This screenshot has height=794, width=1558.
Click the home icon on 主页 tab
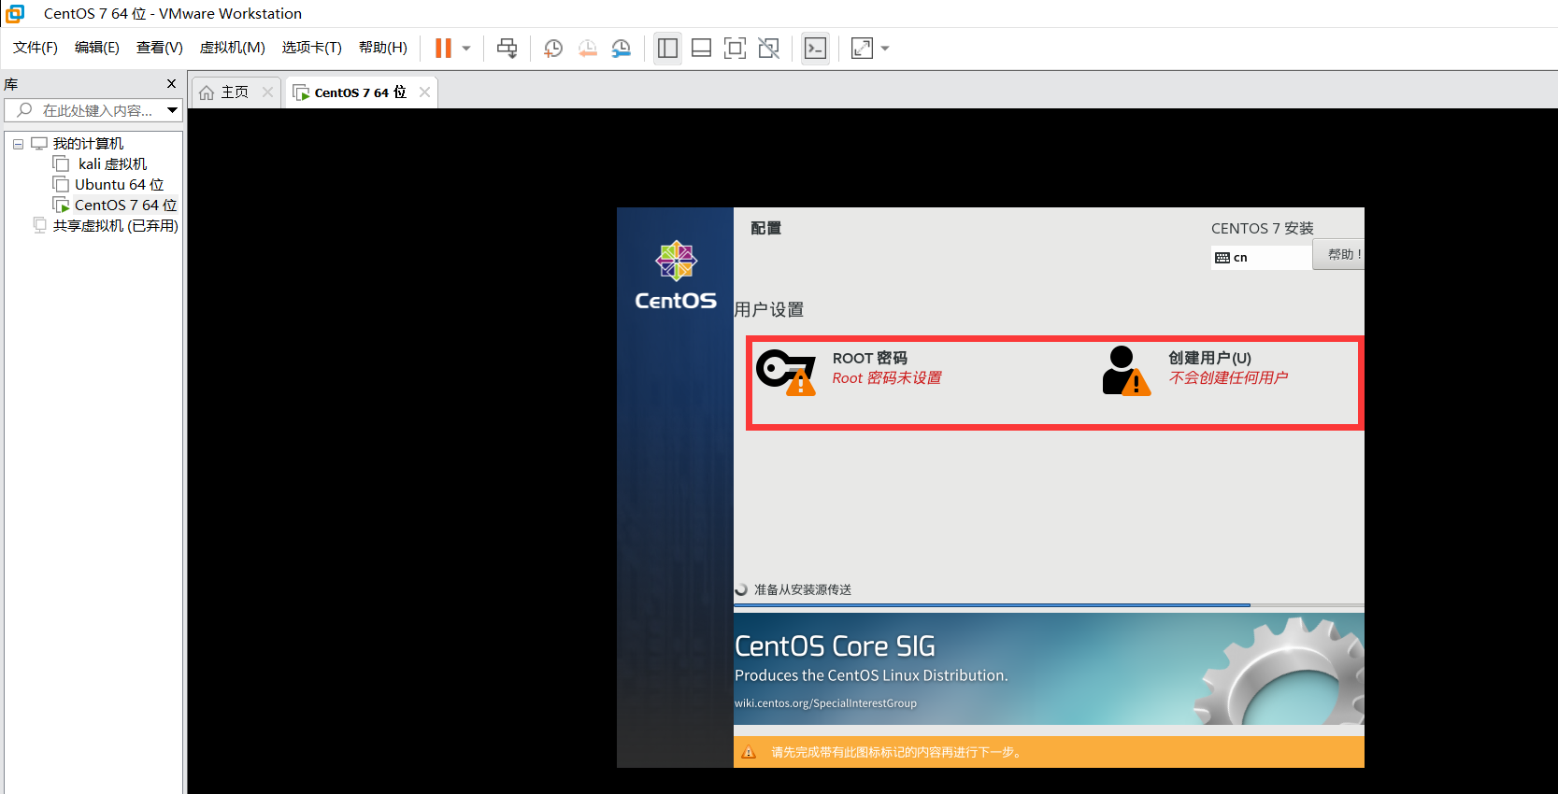pos(207,92)
